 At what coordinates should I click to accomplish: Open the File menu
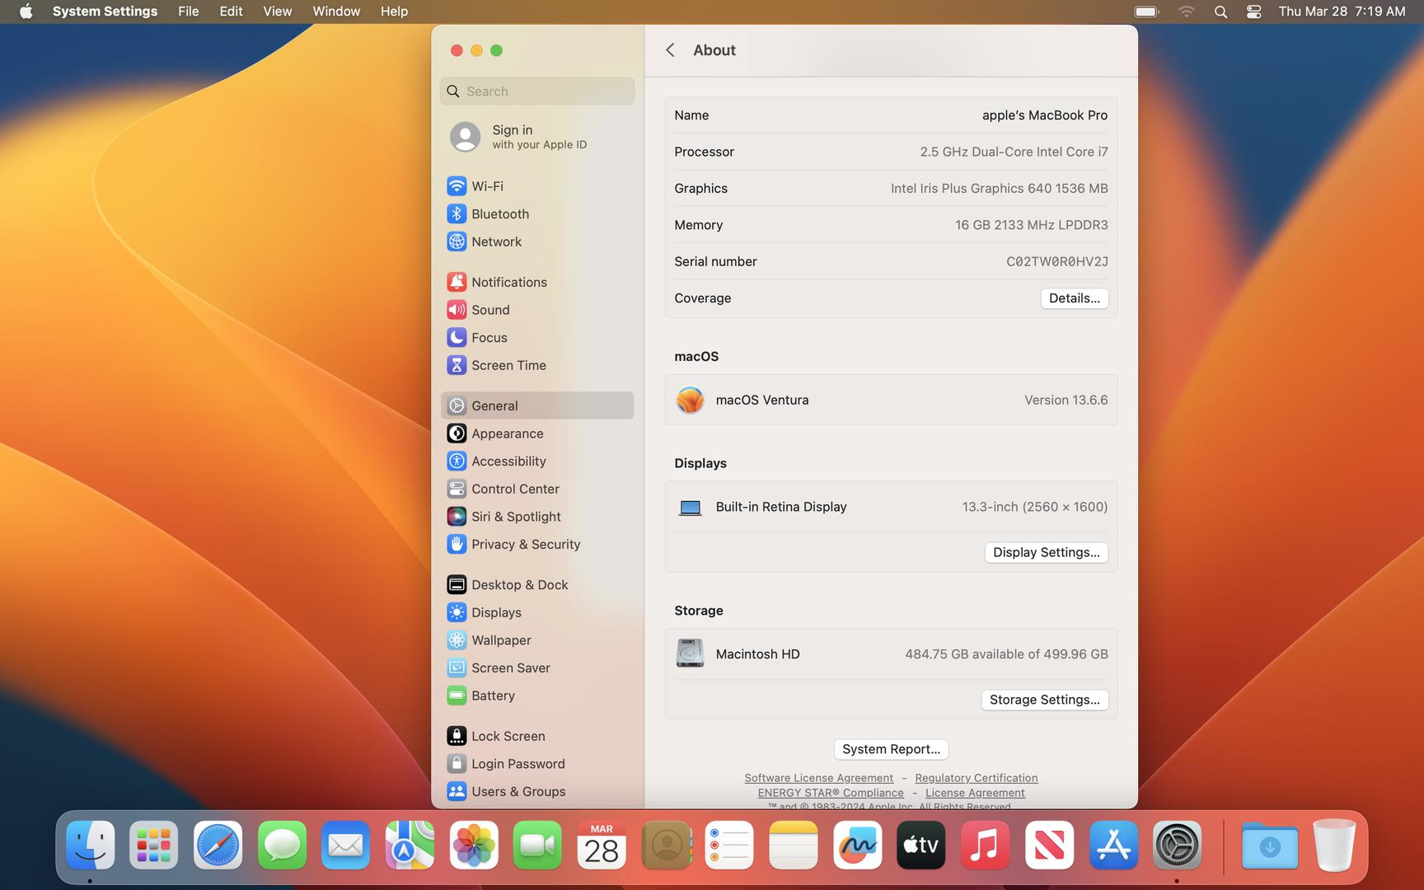pos(189,12)
